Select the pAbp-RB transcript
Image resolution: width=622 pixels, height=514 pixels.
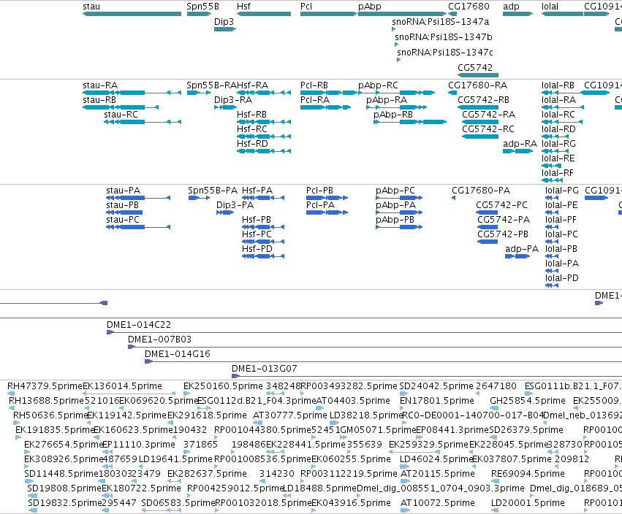point(410,122)
